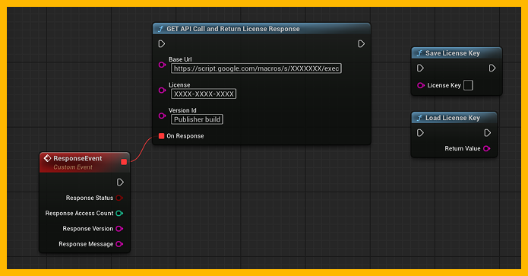
Task: Click the Response Version output pin
Action: coord(119,229)
